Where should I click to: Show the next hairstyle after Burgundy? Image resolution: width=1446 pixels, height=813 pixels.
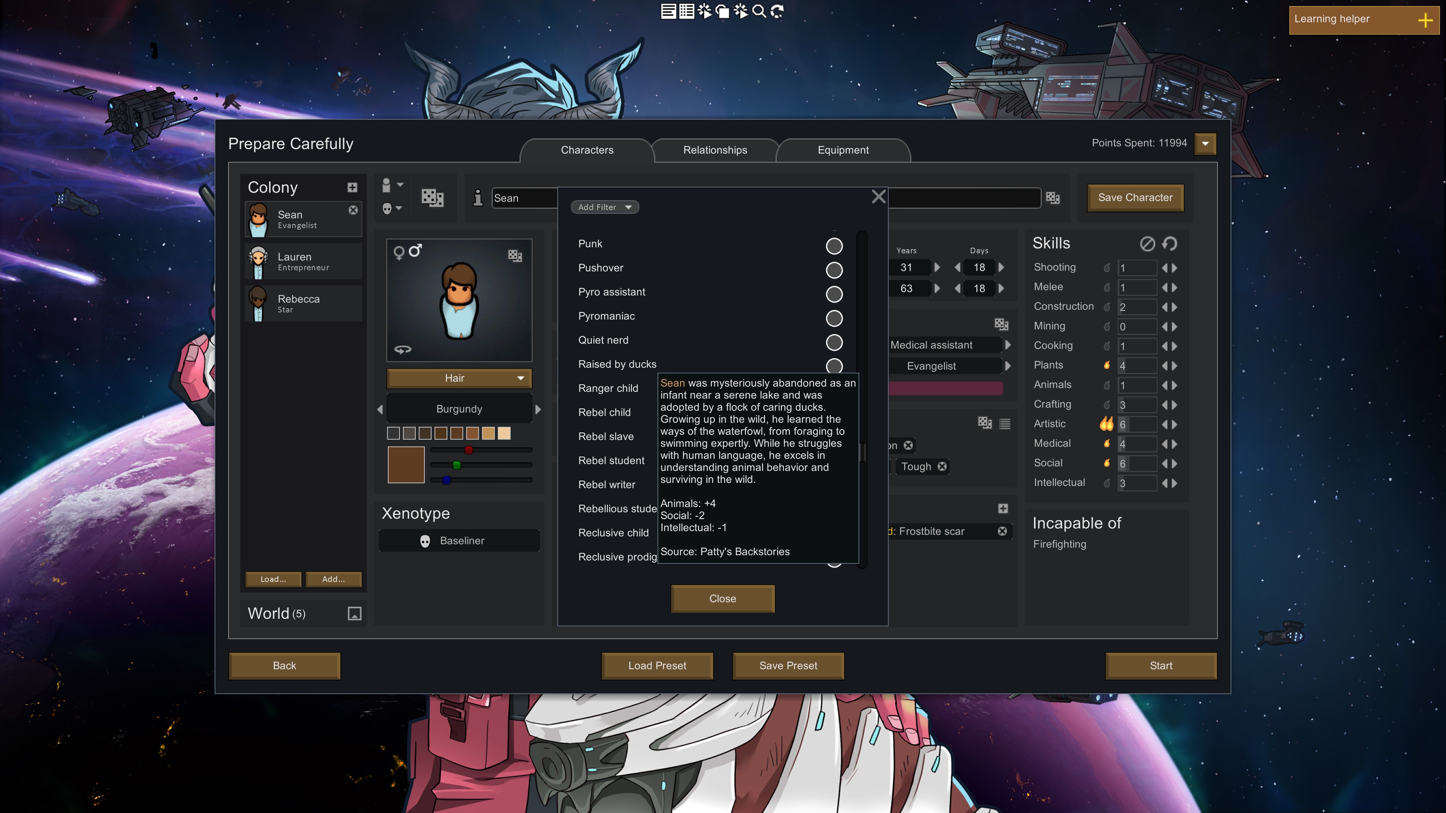pos(538,409)
